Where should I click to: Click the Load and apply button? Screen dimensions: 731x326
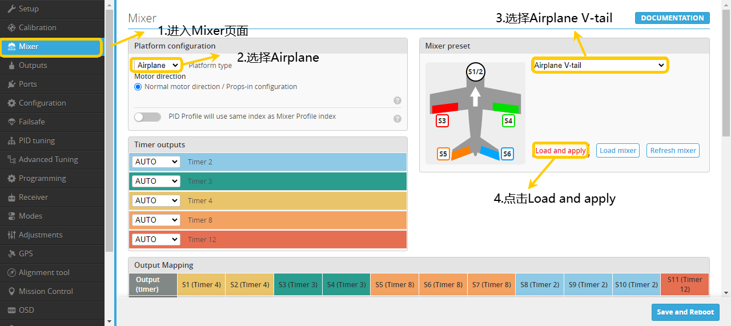(561, 151)
